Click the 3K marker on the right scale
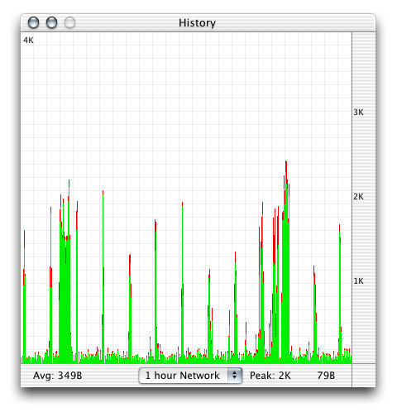 [358, 113]
